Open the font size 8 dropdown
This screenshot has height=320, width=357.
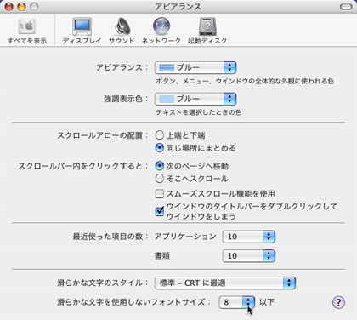[x=237, y=302]
